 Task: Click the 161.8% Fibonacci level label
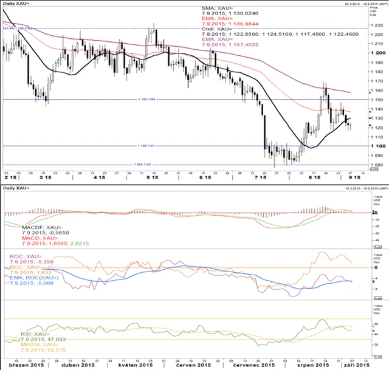tap(16, 27)
